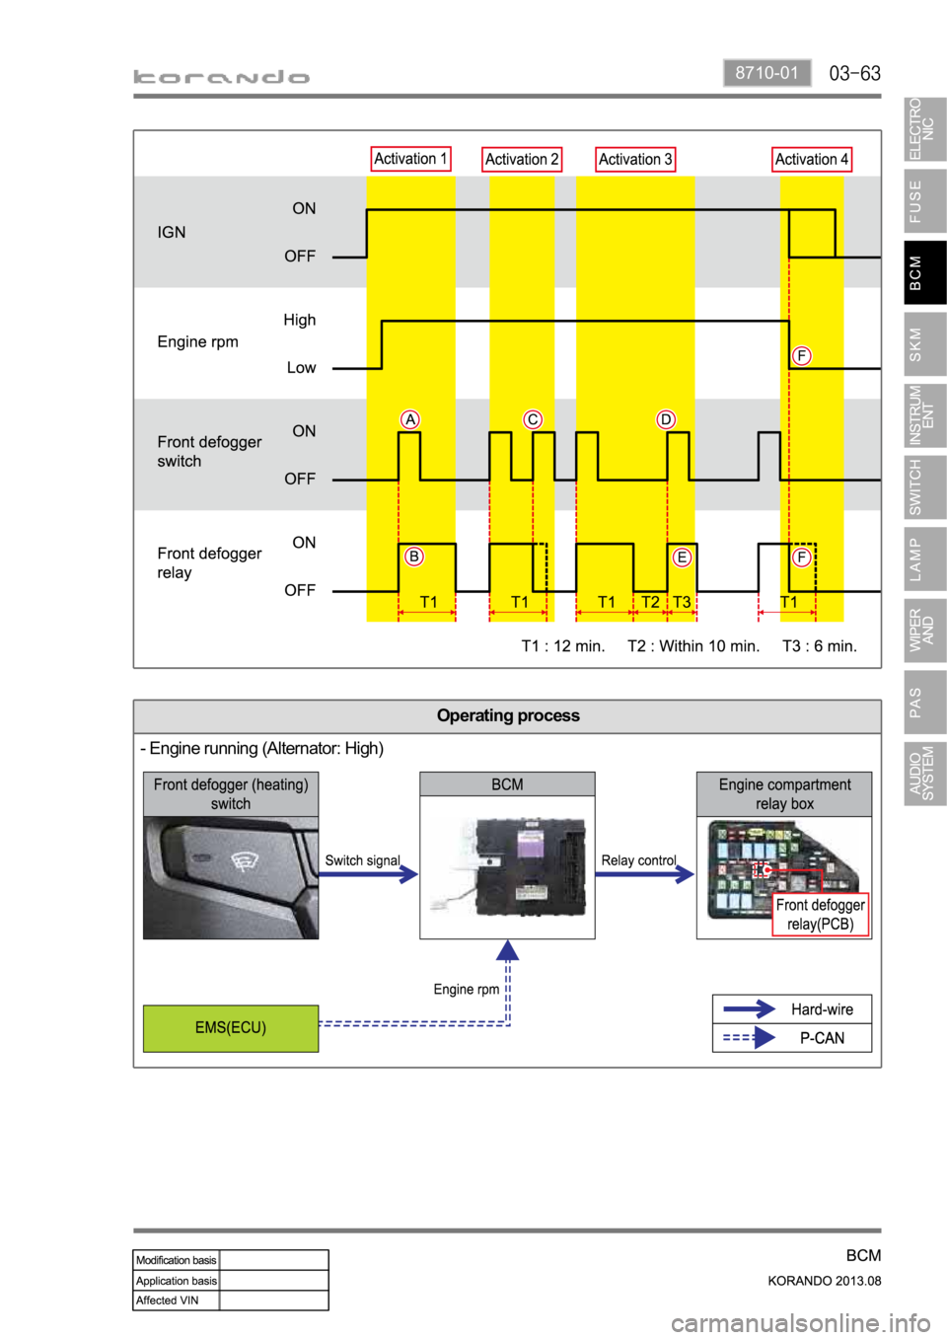Screen dimensions: 947x1340
Task: Click the BCM box title
Action: point(507,784)
